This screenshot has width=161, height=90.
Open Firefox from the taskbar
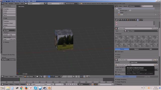point(26,88)
